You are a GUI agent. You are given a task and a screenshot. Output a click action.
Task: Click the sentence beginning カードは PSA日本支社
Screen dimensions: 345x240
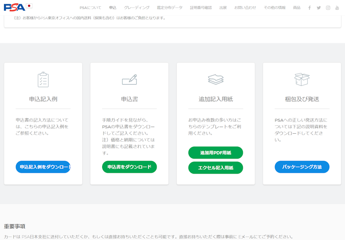click(x=149, y=237)
